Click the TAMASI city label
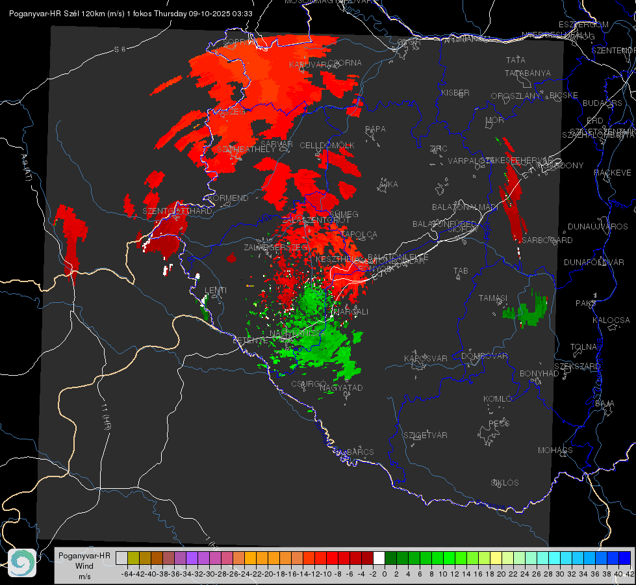The width and height of the screenshot is (636, 585). [493, 298]
